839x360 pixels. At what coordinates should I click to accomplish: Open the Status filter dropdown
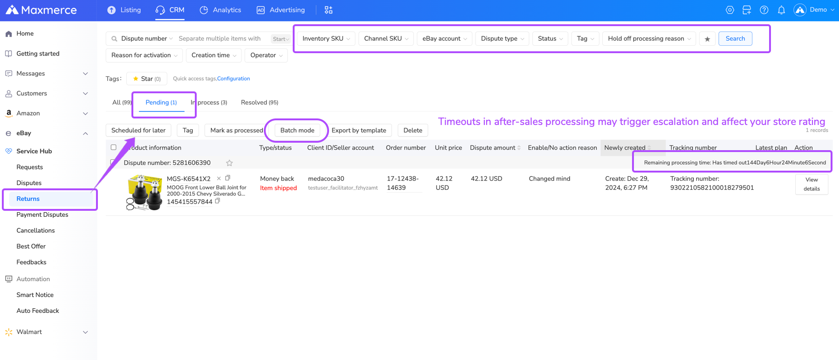pos(550,39)
